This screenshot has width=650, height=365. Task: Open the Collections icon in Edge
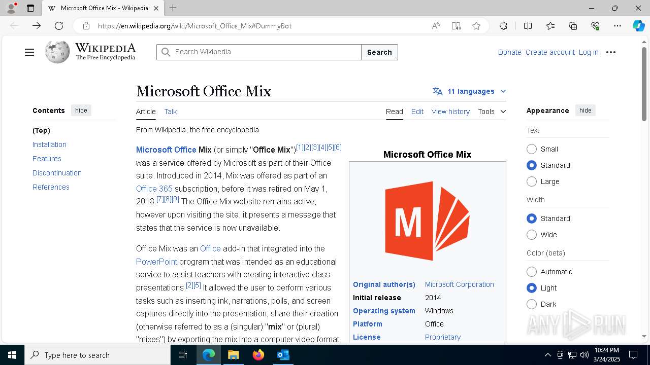573,26
